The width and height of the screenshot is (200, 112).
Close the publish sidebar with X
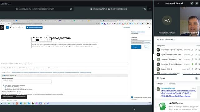coord(149,27)
